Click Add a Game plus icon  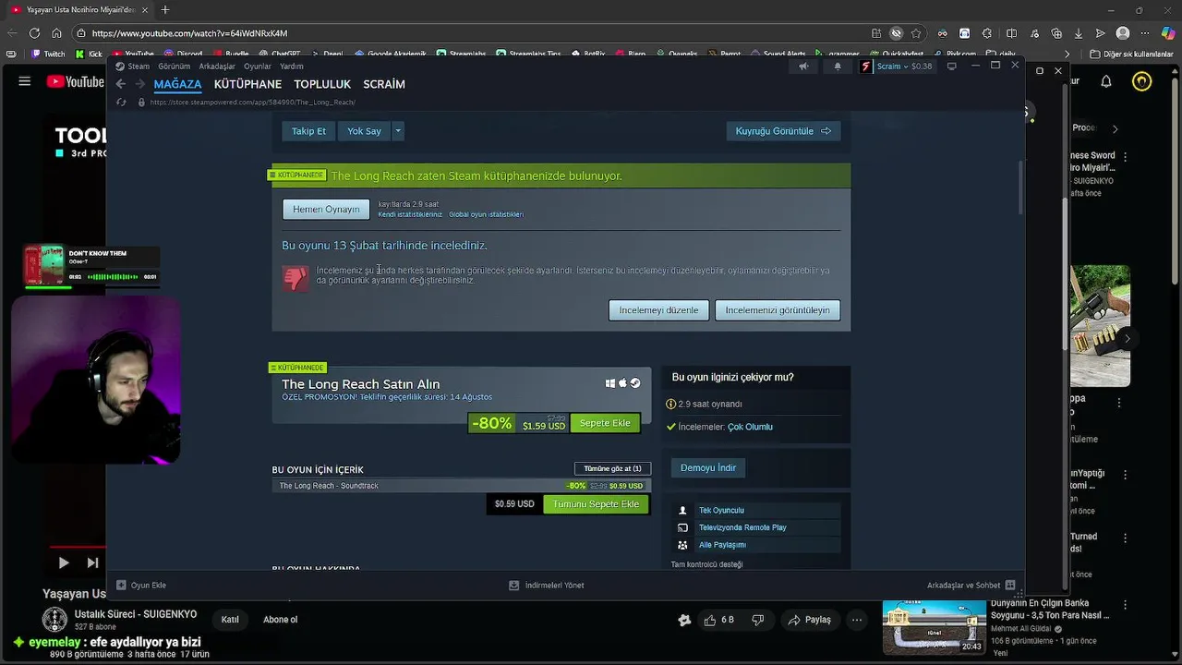pyautogui.click(x=121, y=585)
